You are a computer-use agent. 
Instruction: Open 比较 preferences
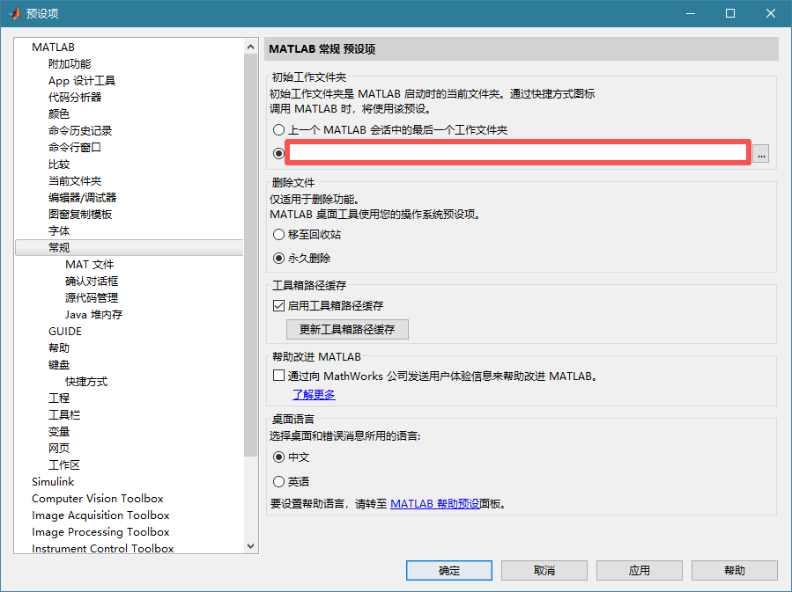point(59,164)
